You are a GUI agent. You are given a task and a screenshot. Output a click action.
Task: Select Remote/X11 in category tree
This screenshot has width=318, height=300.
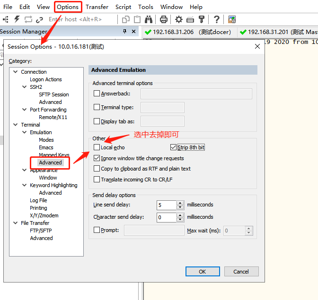coord(53,117)
